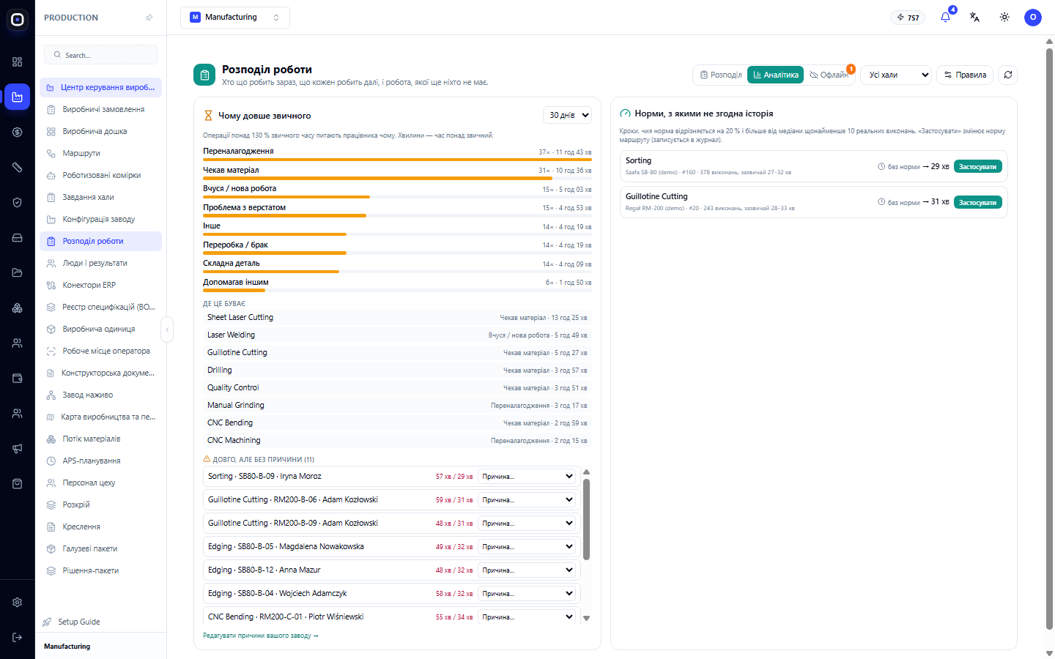Click the 757 credits badge
The image size is (1055, 659).
[908, 18]
